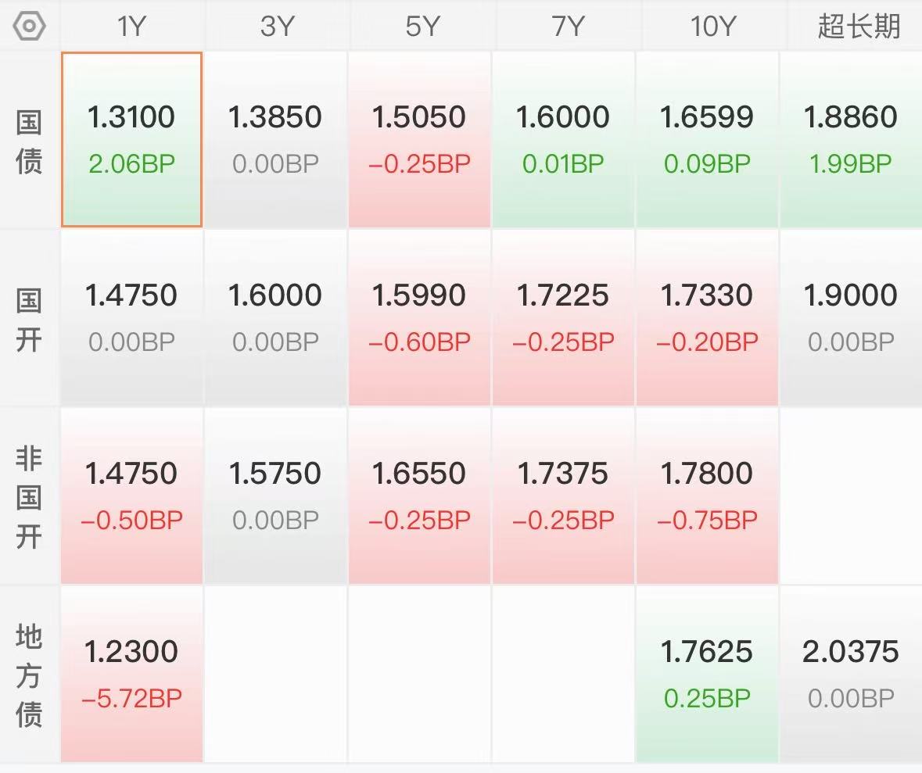This screenshot has height=773, width=922.
Task: Open 国开 5Y cell showing 1.5990
Action: [419, 317]
